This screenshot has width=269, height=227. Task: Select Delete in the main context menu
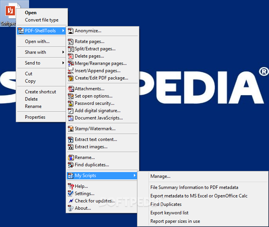(x=31, y=99)
